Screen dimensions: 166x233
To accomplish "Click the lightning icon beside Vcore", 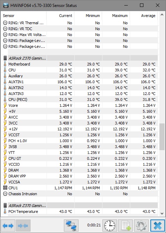I will tap(5, 105).
